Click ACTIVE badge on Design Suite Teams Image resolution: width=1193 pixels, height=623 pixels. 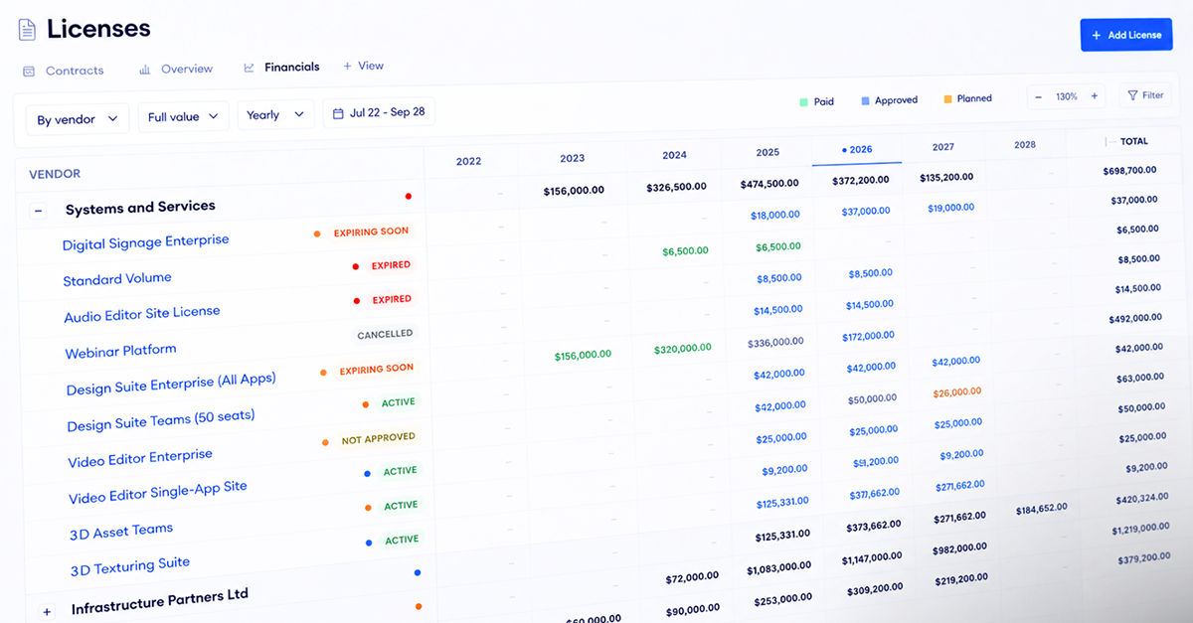(x=399, y=402)
